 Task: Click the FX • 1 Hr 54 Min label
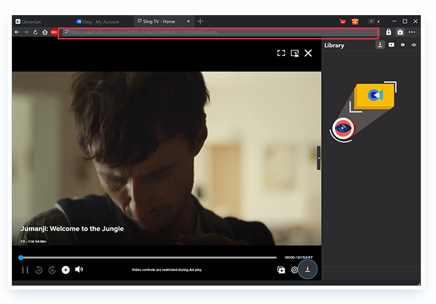click(x=33, y=242)
